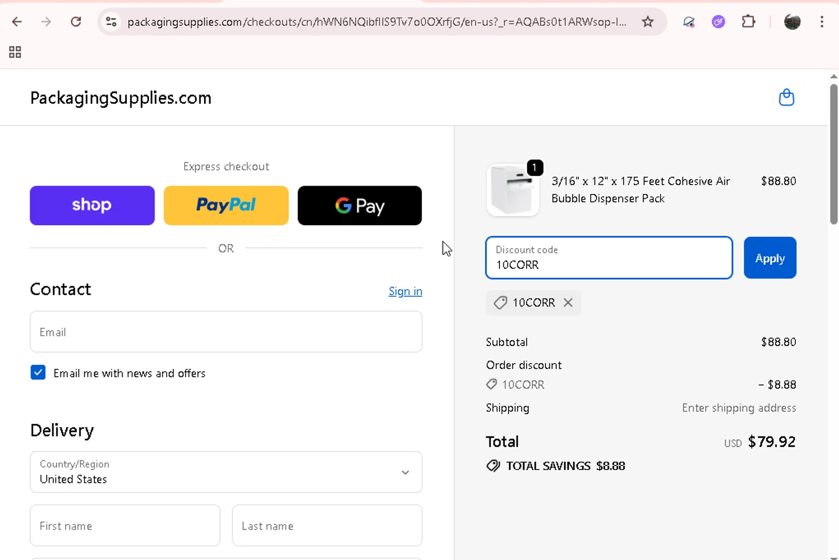839x560 pixels.
Task: Click the 10CORR discount tag chip
Action: pos(533,302)
